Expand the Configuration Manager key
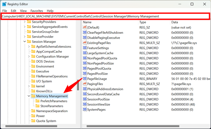Screen dimensions: 211x129 [x=29, y=57]
